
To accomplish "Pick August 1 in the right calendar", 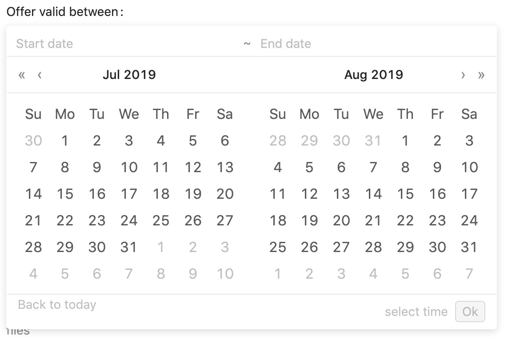I will tap(405, 141).
